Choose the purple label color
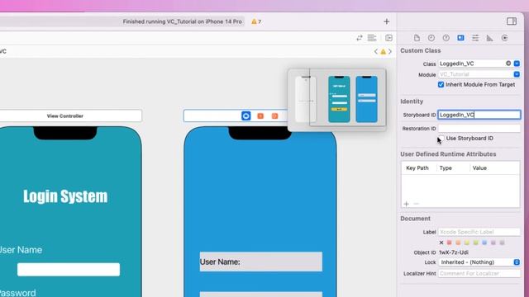Screen dimensions: 529x297 [493, 243]
